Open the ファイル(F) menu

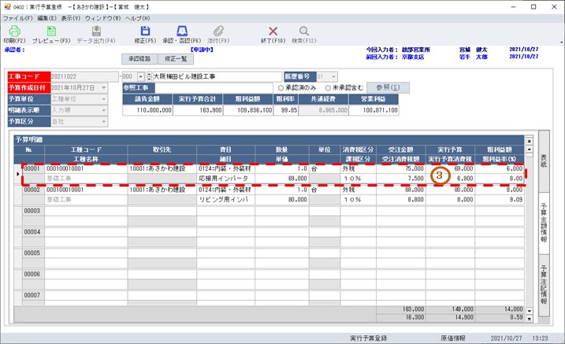coord(17,17)
